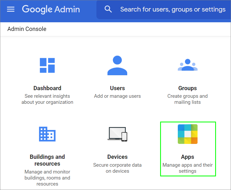Open the Groups heading link
The width and height of the screenshot is (231, 190).
tap(188, 88)
